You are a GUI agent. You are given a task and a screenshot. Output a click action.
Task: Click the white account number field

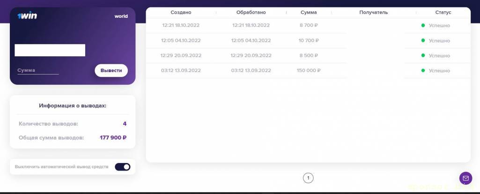50,50
